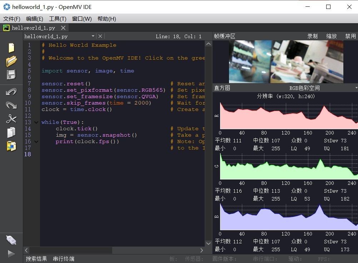358x263 pixels.
Task: Cut selection using the scissors icon
Action: [x=11, y=119]
